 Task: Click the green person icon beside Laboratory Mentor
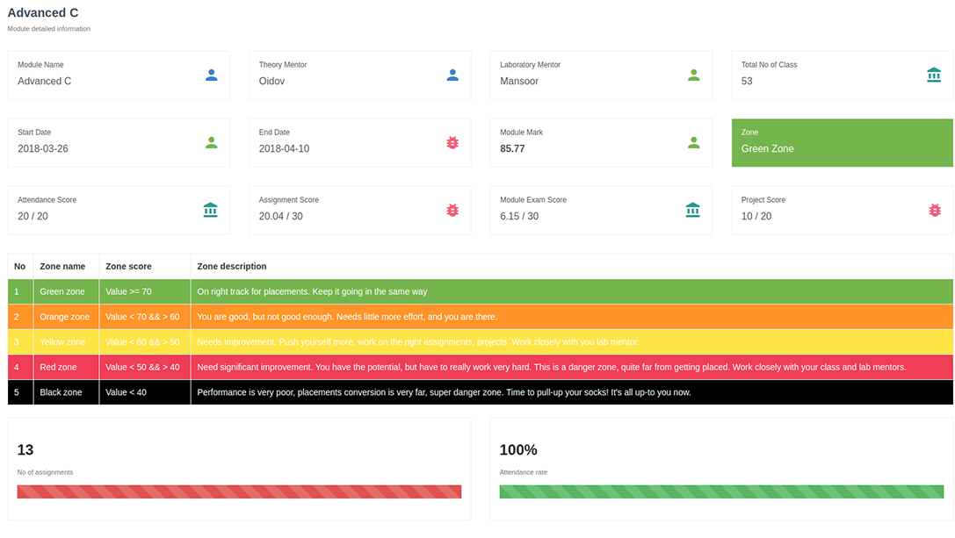click(693, 75)
